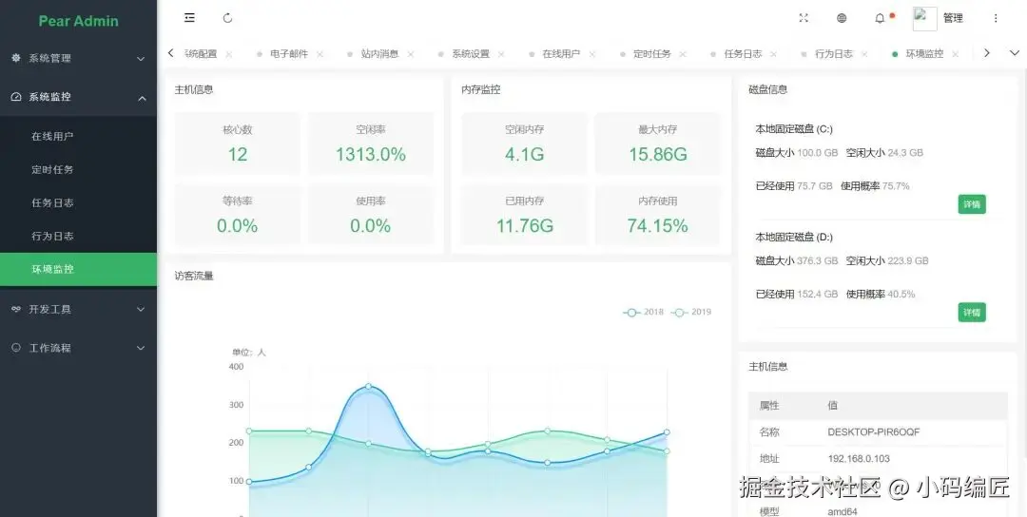The width and height of the screenshot is (1027, 517).
Task: Click host name DESKTOP-PIR6OQF cell
Action: (874, 431)
